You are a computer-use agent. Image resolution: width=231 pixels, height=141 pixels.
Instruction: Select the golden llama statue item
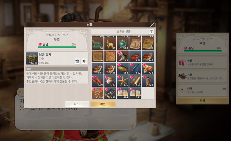coord(110,44)
